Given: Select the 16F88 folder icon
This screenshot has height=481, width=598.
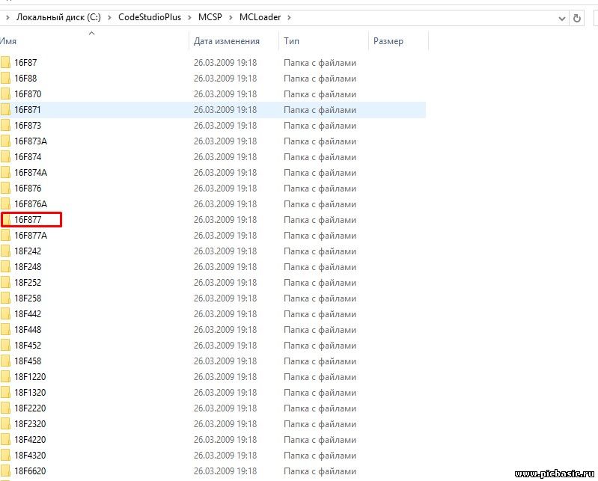Looking at the screenshot, I should (5, 78).
